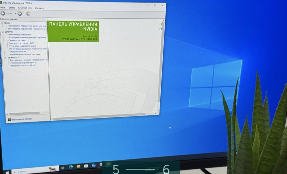Open Управление параметрами 3D task
Viewport: 287px width, 174px height.
(x=24, y=63)
